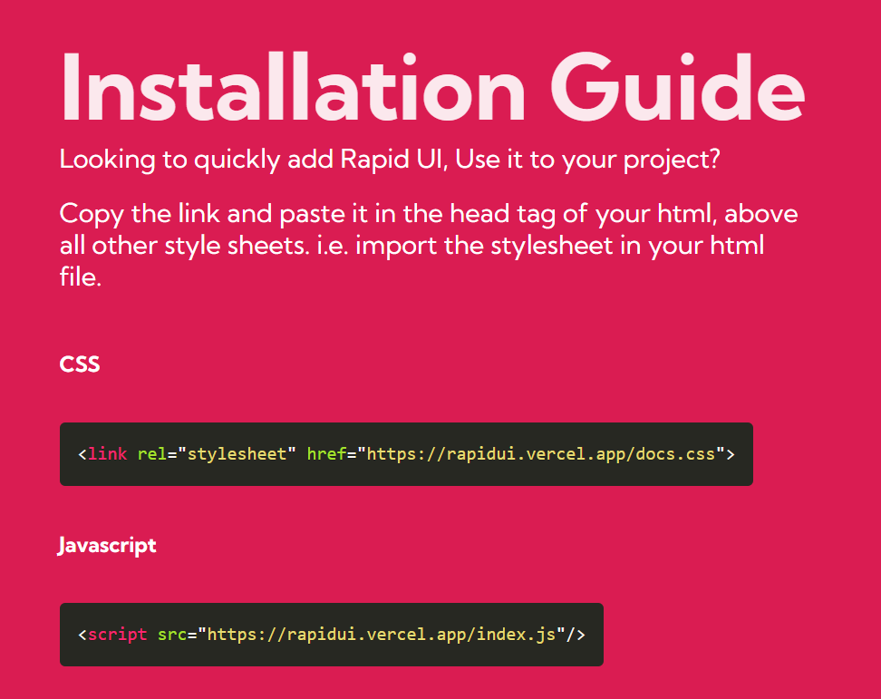Select the Javascript section heading
881x699 pixels.
point(107,545)
